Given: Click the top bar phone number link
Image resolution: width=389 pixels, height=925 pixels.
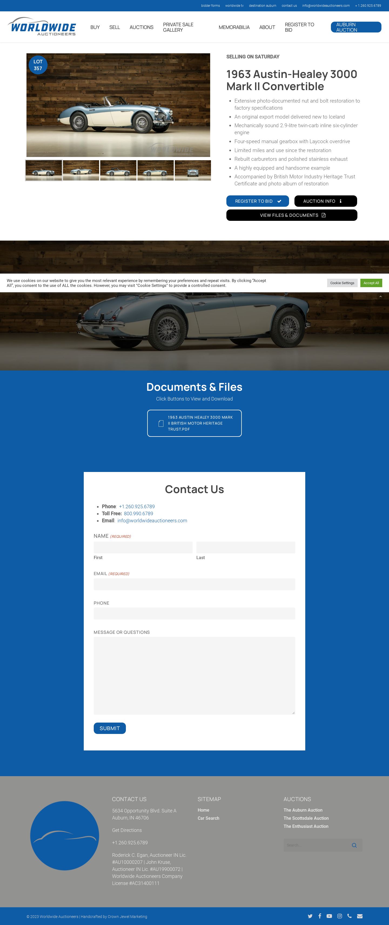Looking at the screenshot, I should point(368,6).
